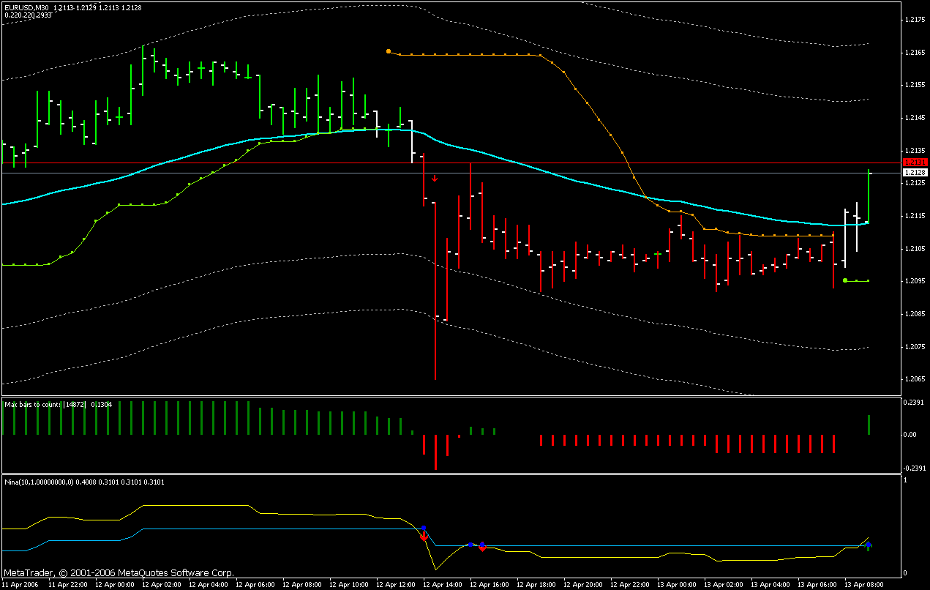Click the -0.2391 histogram scale label
This screenshot has width=930, height=590.
pos(914,468)
